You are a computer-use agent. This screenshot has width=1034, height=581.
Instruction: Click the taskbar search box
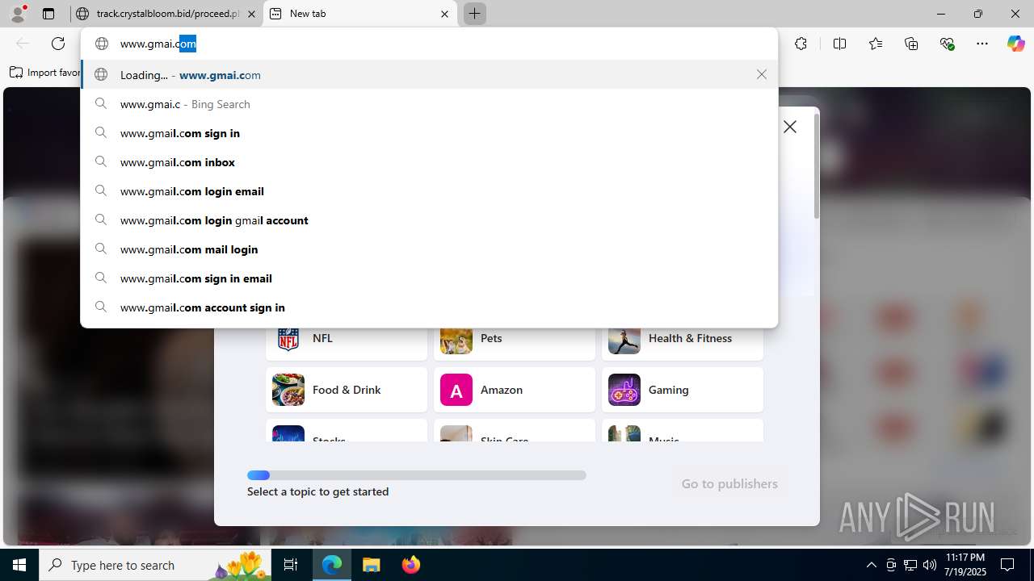pos(156,565)
